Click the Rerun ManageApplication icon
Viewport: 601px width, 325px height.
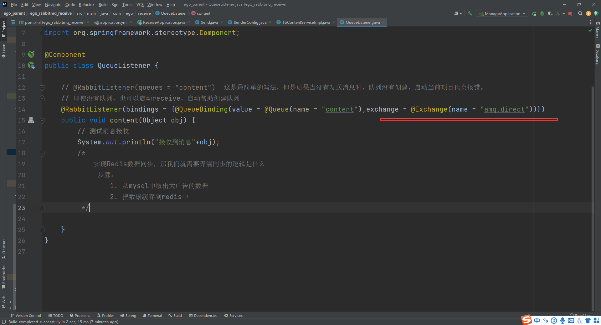click(534, 13)
